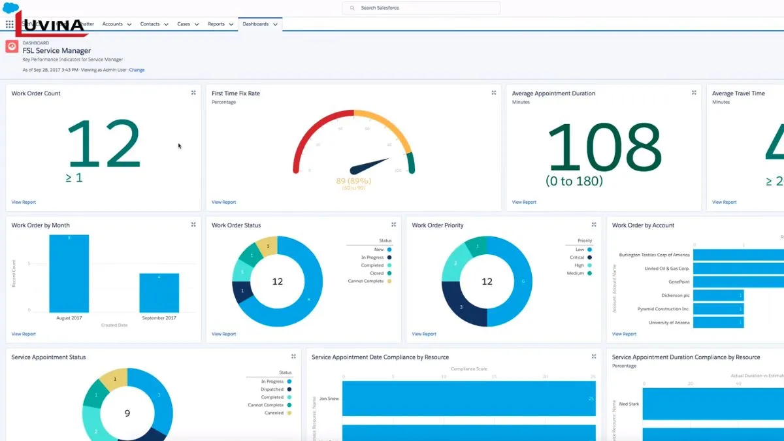Open the Reports tab dropdown chevron
Screen dimensions: 784x441
point(231,25)
